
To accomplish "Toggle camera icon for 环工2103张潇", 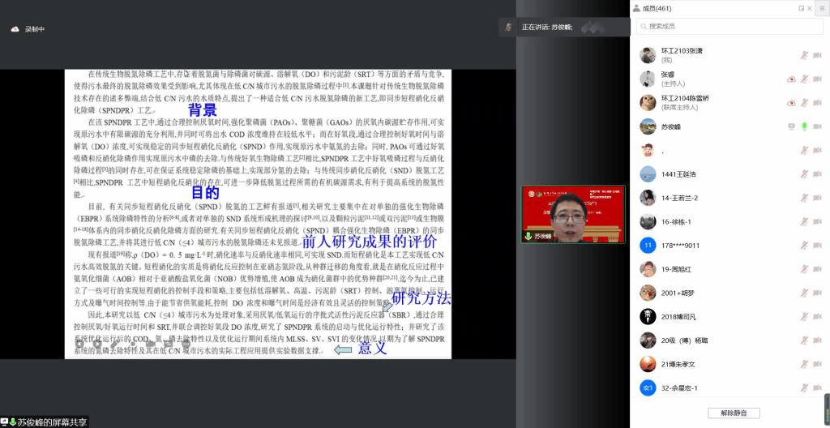I will (817, 55).
